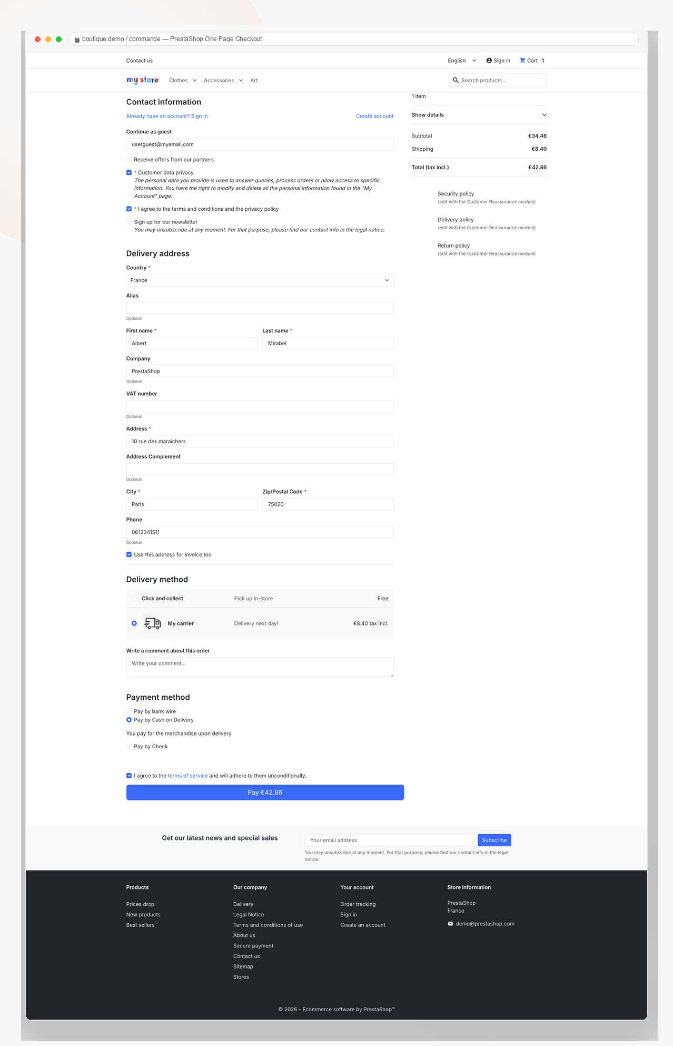Screen dimensions: 673x1046
Task: Click the Subscribe button
Action: (494, 840)
